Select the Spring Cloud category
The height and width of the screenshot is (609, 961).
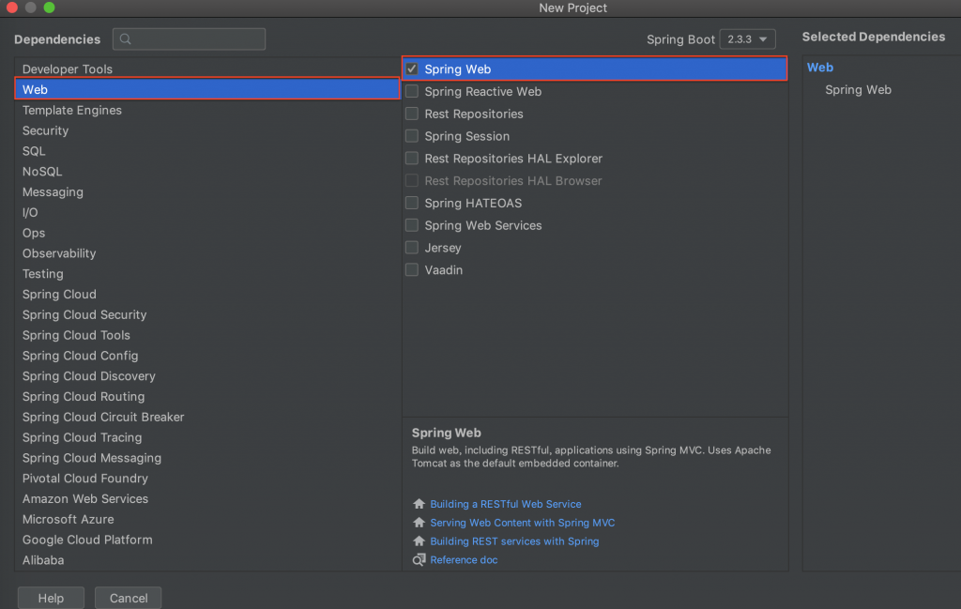point(207,294)
